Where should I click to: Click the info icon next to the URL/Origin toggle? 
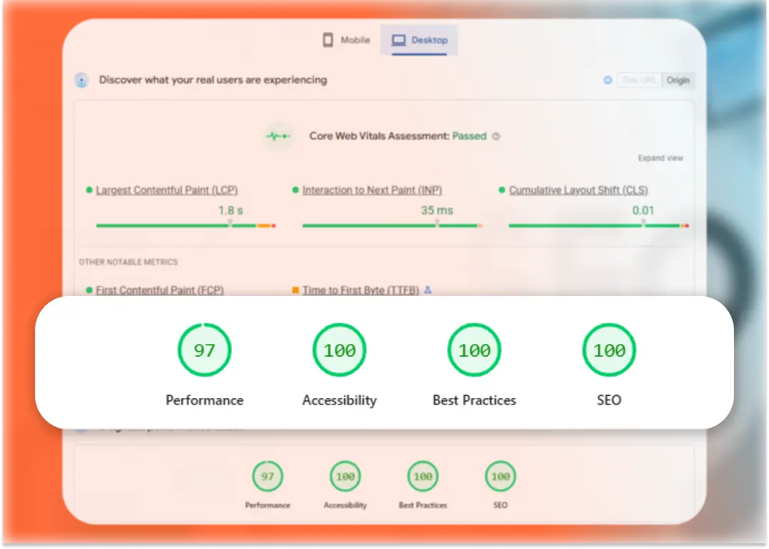[x=607, y=80]
